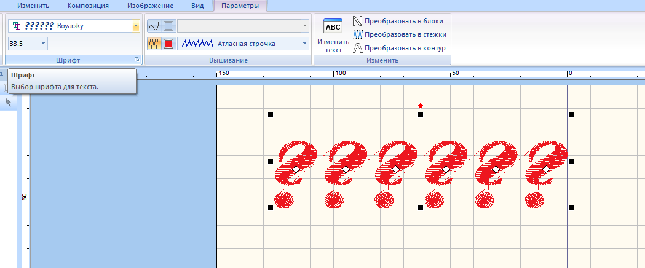This screenshot has height=268, width=645.
Task: Click the top-left black selection handle
Action: 271,115
